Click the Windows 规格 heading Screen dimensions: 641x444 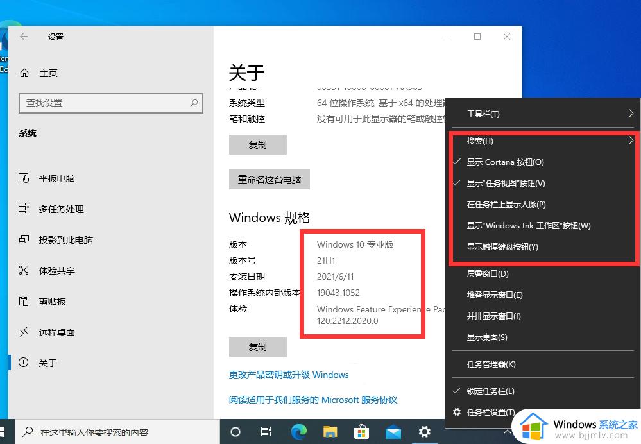269,218
